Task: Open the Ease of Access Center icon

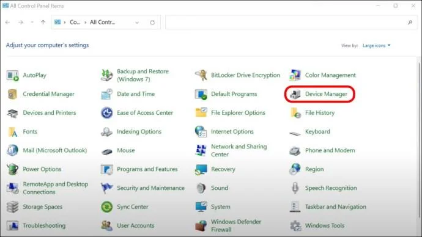Action: (x=107, y=113)
